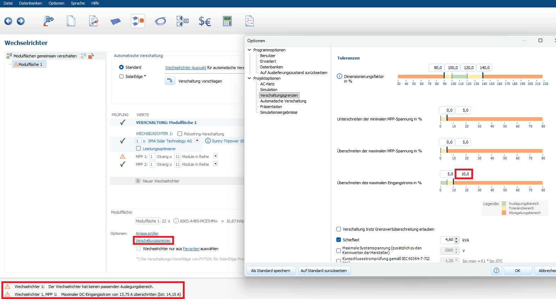Open the SMA Solar Technology AG dropdown

click(197, 141)
